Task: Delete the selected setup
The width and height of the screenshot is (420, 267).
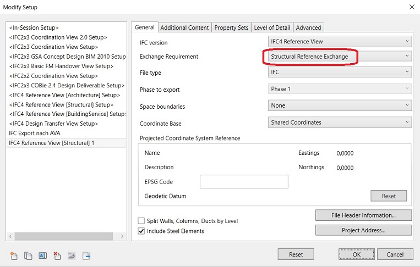Action: [57, 255]
